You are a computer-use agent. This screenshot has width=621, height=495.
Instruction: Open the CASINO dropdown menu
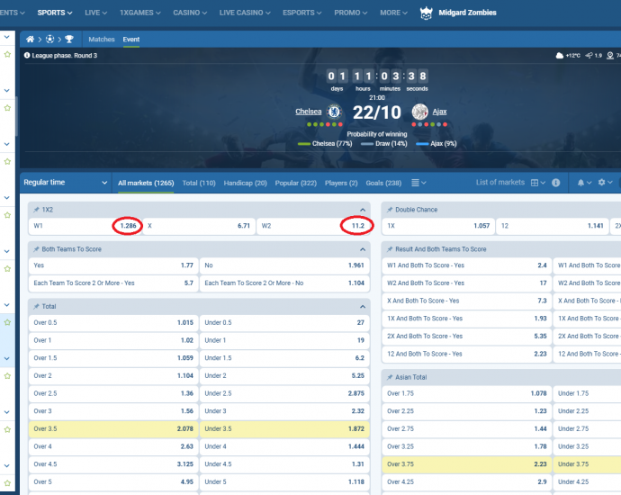click(190, 13)
